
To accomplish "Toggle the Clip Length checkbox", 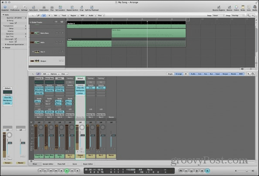I will (16, 39).
